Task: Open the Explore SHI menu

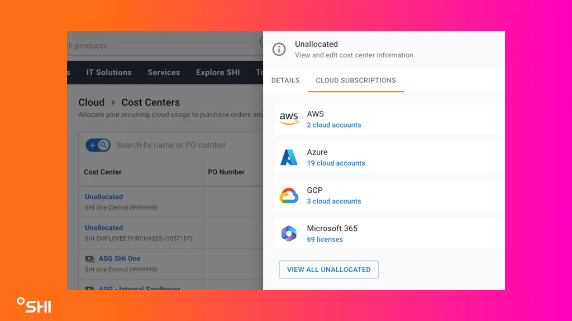Action: 218,72
